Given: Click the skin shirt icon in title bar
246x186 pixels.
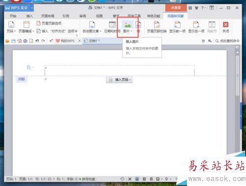Looking at the screenshot, I should [x=196, y=8].
